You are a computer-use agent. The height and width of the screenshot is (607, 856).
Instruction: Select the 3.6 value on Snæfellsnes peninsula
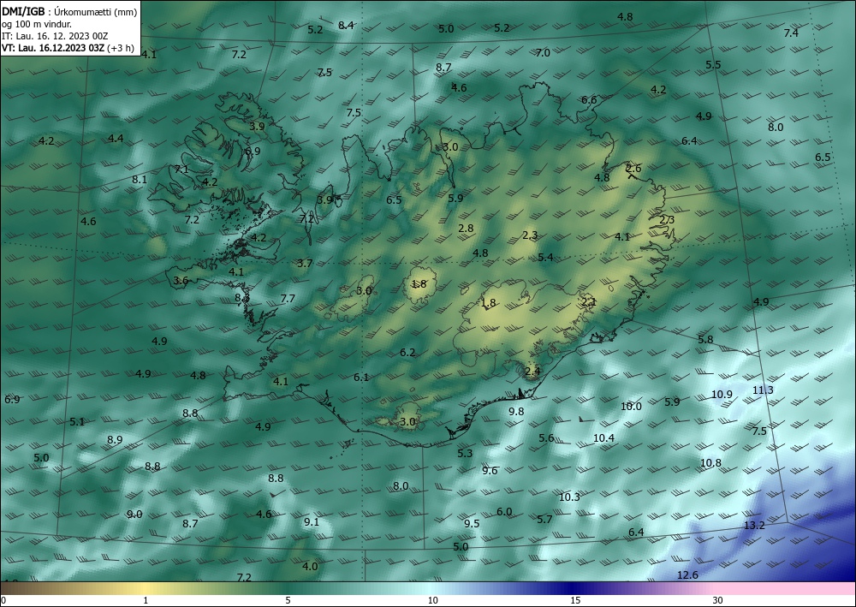click(181, 281)
